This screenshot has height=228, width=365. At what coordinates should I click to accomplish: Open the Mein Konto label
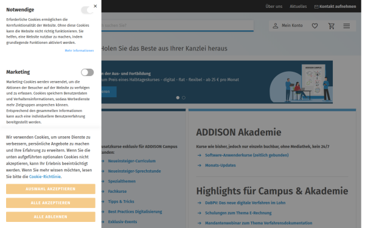pyautogui.click(x=292, y=26)
